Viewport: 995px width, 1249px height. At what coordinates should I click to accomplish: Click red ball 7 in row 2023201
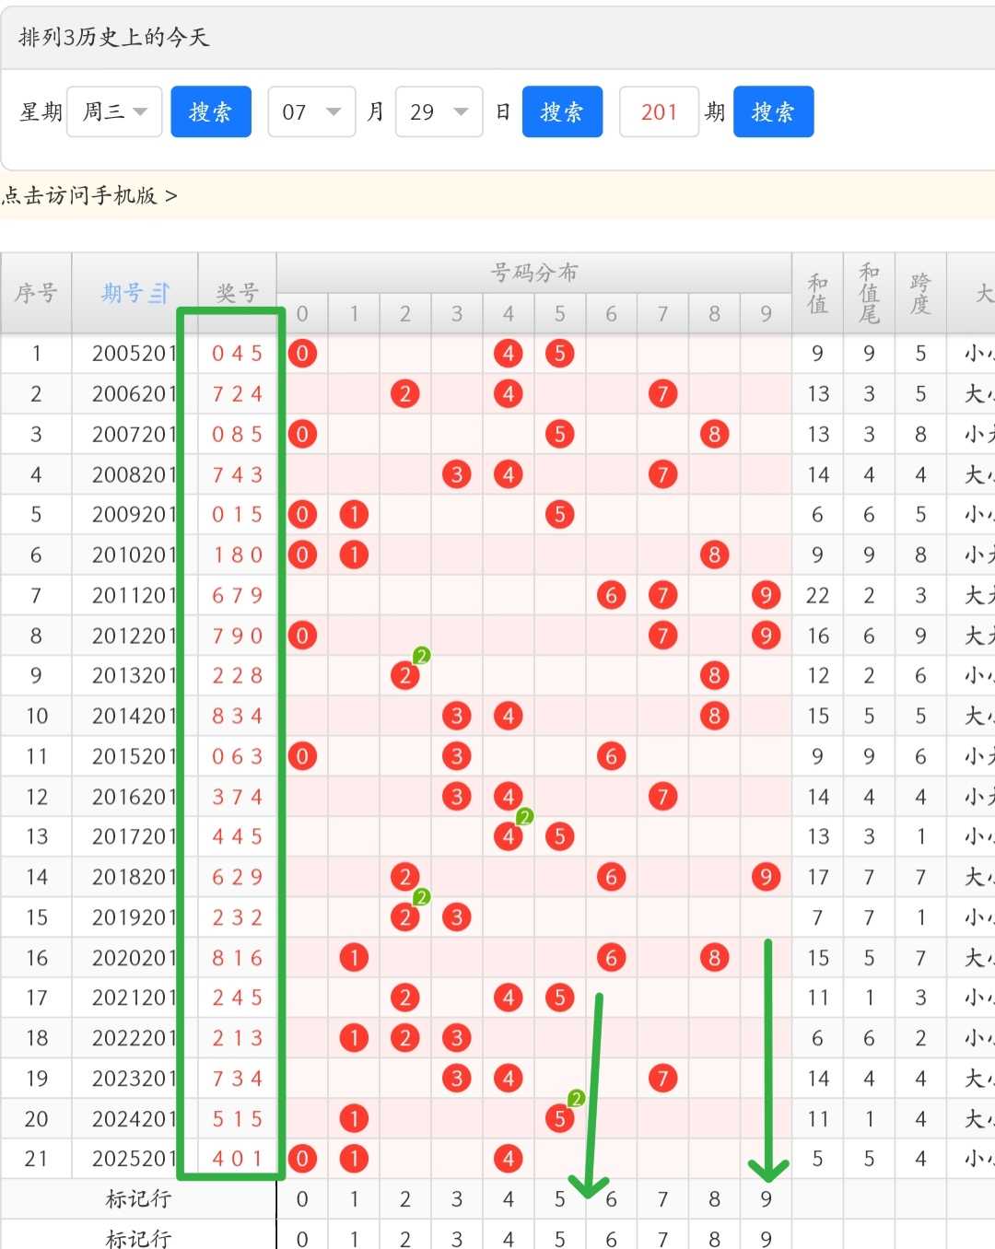[x=662, y=1079]
